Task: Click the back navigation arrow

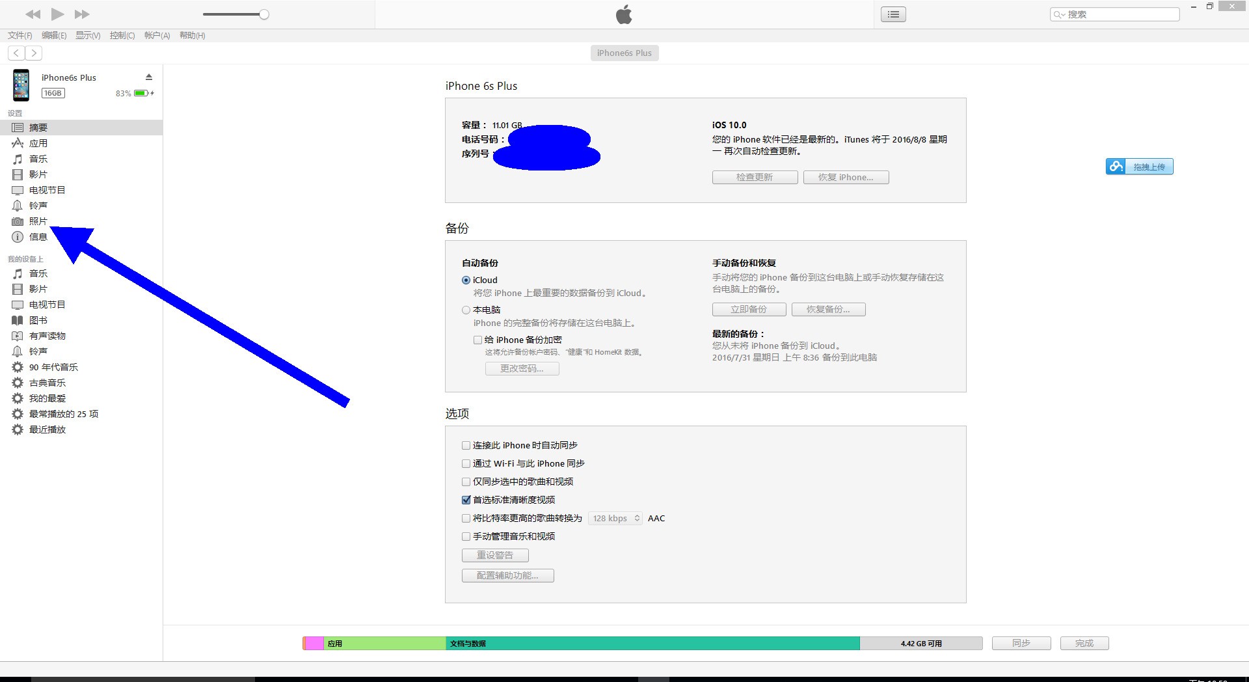Action: [17, 53]
